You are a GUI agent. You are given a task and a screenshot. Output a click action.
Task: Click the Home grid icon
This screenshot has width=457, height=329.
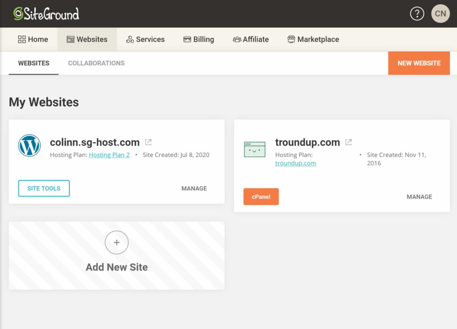[22, 39]
